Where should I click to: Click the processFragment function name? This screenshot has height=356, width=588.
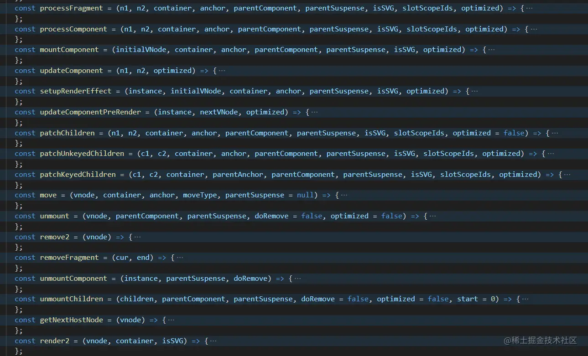tap(72, 8)
